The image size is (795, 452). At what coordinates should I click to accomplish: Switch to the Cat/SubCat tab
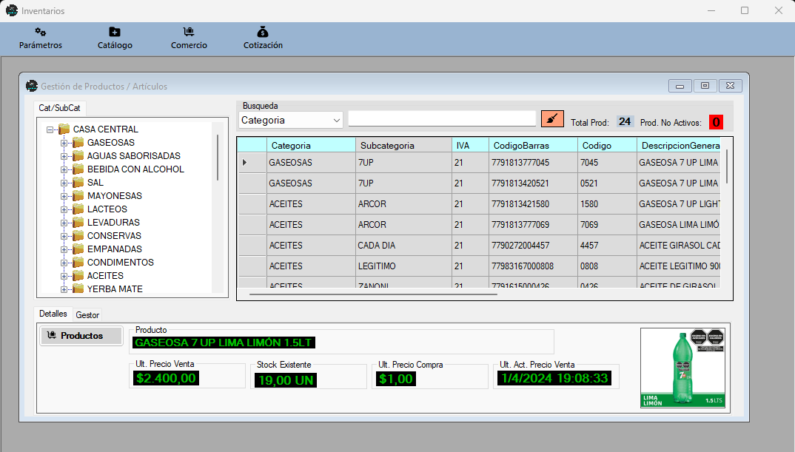(60, 108)
